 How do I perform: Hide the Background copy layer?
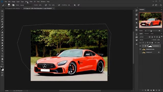pyautogui.click(x=140, y=49)
